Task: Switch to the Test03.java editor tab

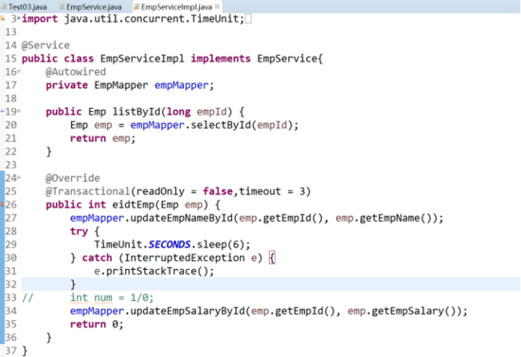Action: point(24,7)
